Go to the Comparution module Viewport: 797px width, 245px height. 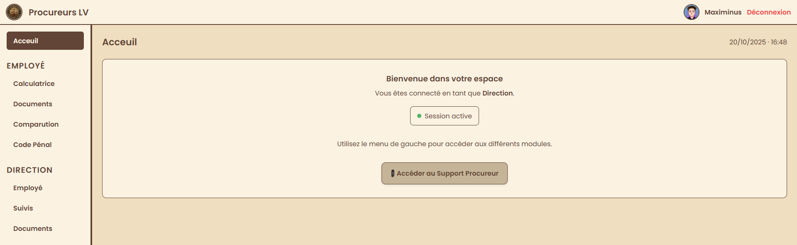point(36,124)
